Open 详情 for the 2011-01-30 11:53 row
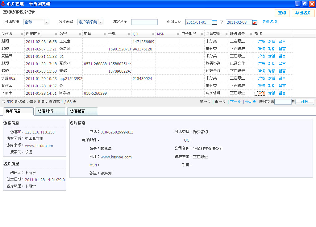 (x=261, y=71)
